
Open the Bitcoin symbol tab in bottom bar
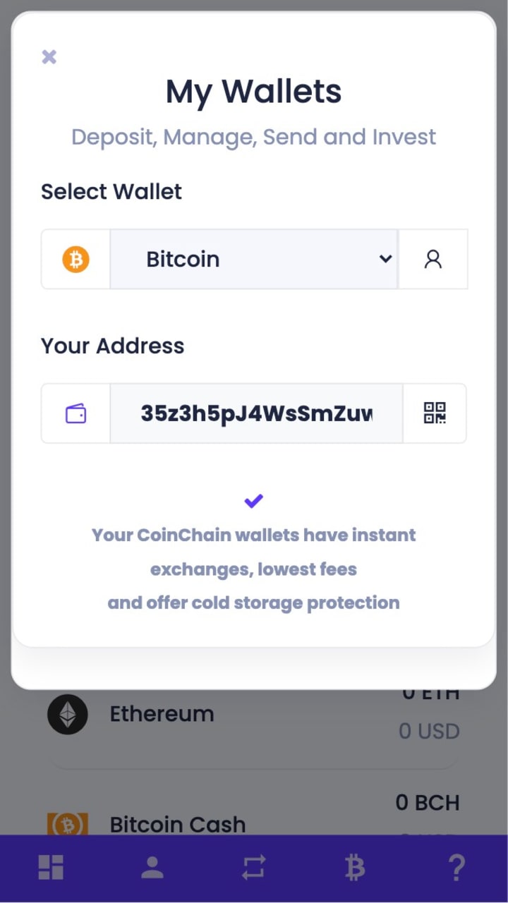355,868
